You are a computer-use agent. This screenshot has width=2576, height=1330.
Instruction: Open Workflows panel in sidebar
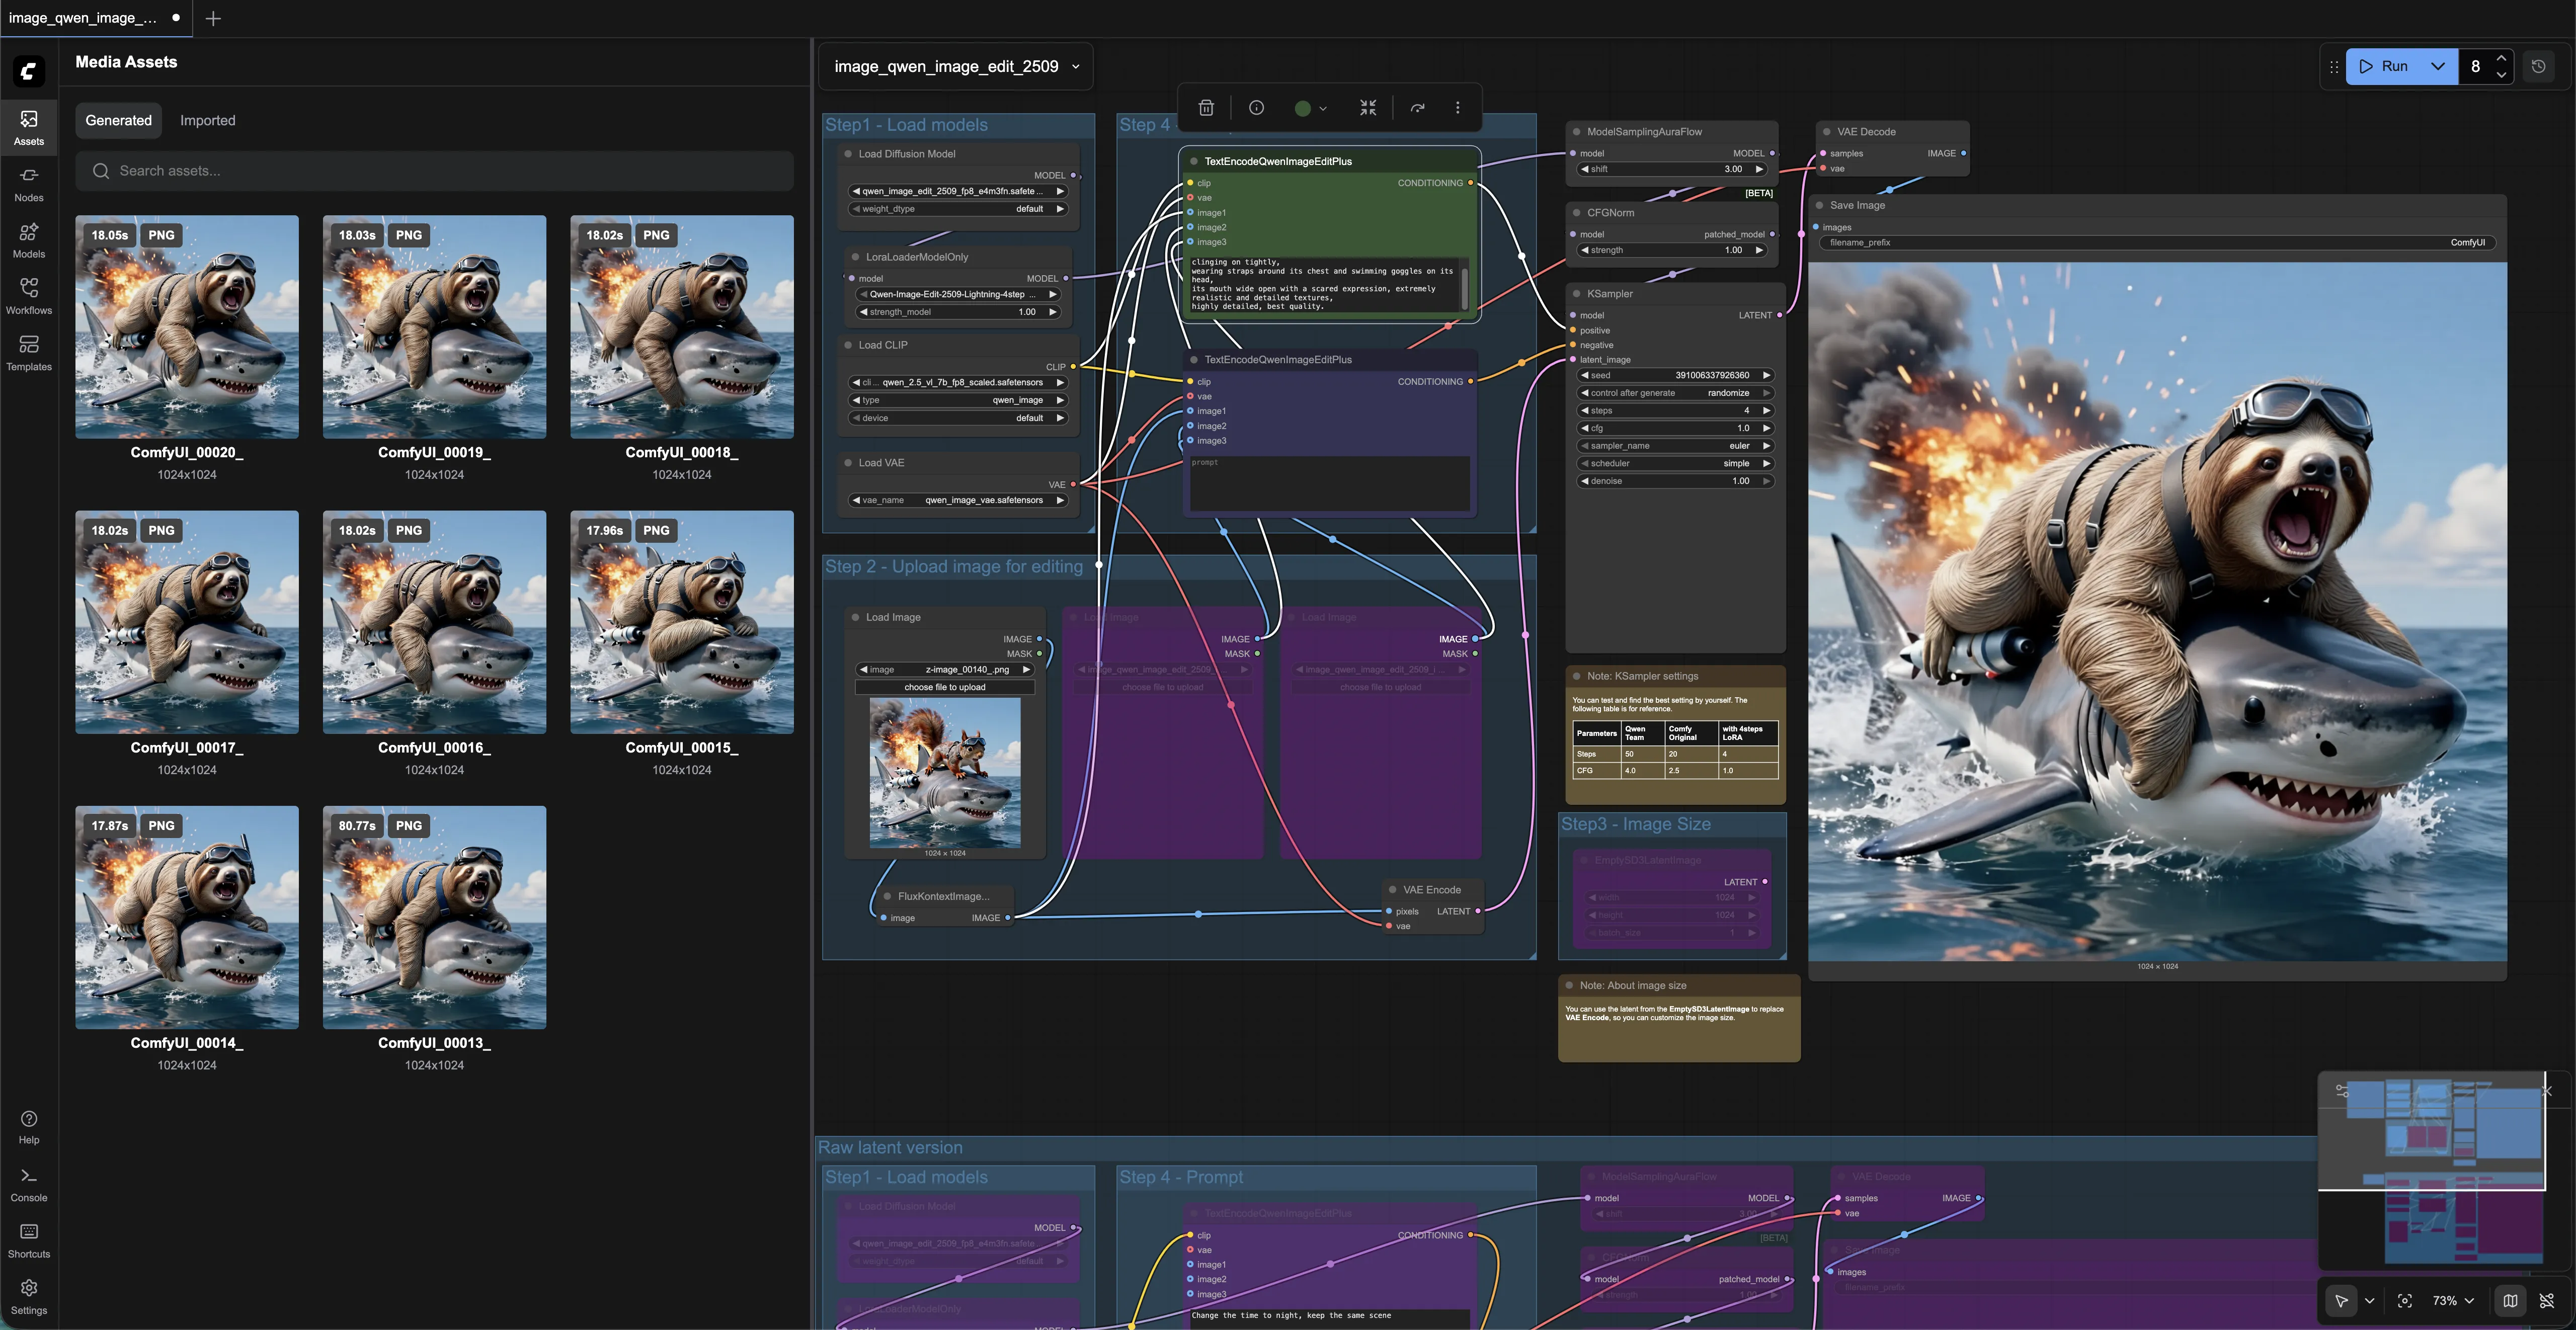tap(29, 296)
